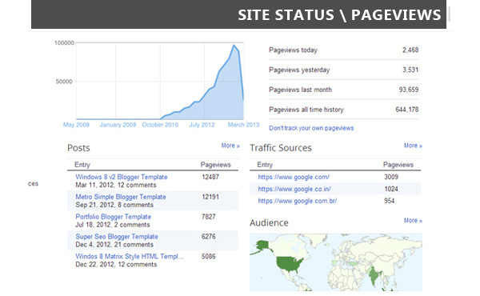480x296 pixels.
Task: Click the 'January 2009' chart axis label
Action: (x=118, y=125)
